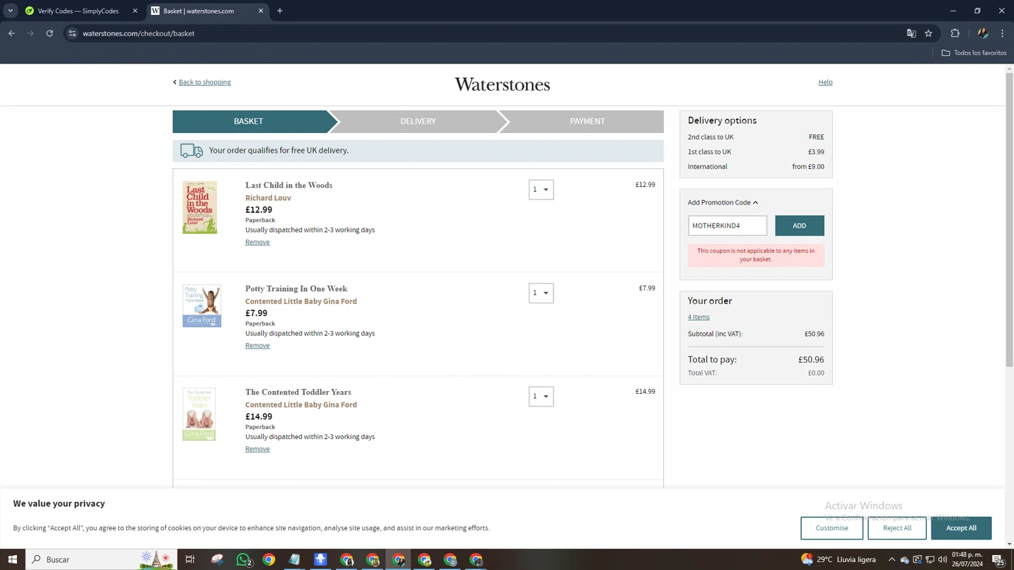
Task: Click the Back to shopping link
Action: click(204, 82)
